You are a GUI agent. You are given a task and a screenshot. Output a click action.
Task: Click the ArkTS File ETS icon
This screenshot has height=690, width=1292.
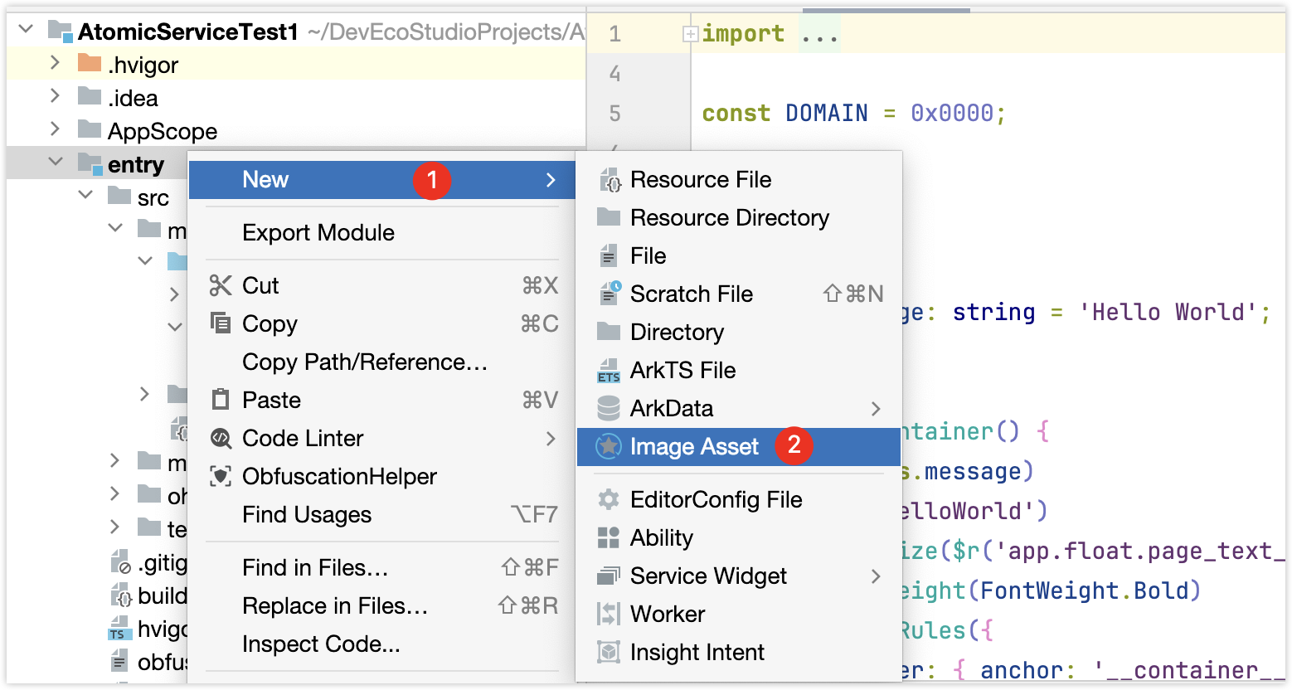[609, 371]
